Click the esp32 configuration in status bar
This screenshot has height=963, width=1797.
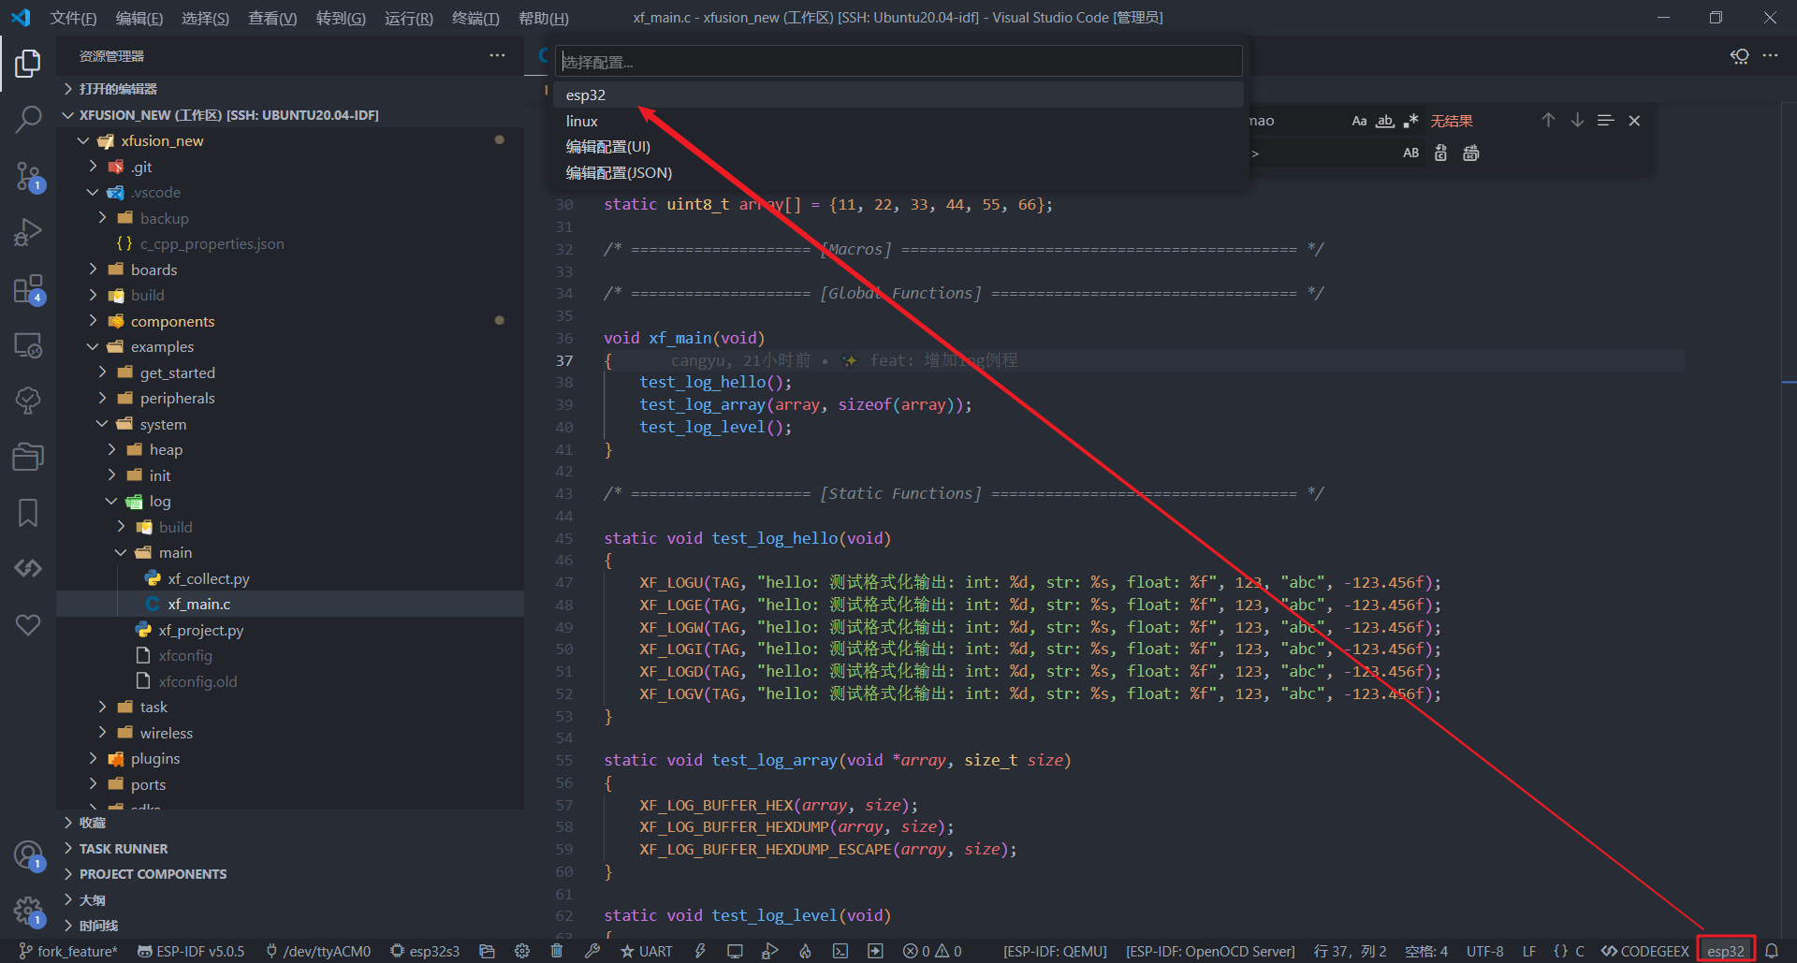coord(1726,951)
